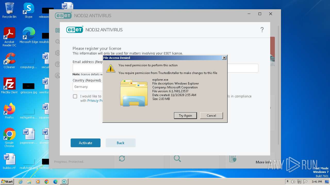
Task: Open the Country dropdown showing Germany
Action: click(88, 87)
